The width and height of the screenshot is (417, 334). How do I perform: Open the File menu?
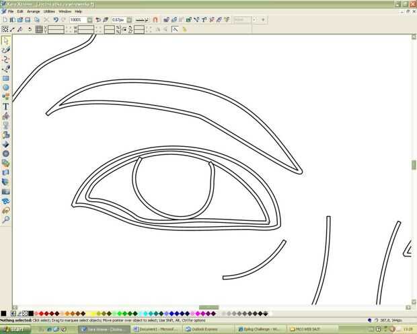(x=11, y=11)
